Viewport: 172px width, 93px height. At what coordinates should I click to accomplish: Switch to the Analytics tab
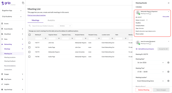[x=51, y=20]
